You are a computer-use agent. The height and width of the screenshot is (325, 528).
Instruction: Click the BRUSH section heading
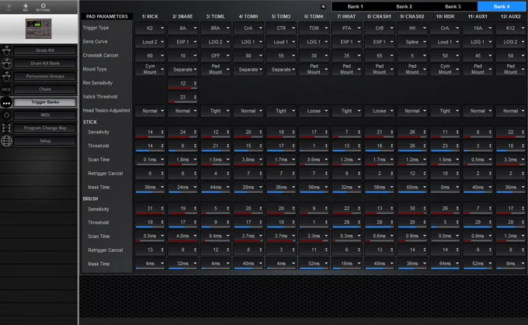pos(91,199)
